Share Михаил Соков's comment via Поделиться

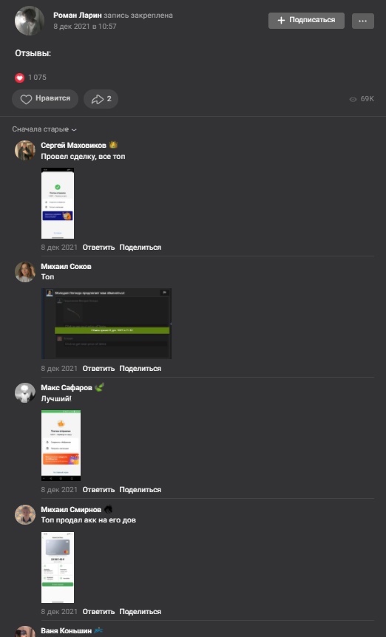coord(140,369)
